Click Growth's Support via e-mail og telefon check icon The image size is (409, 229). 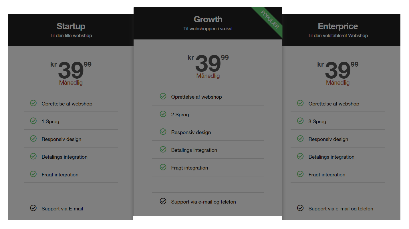(x=163, y=201)
